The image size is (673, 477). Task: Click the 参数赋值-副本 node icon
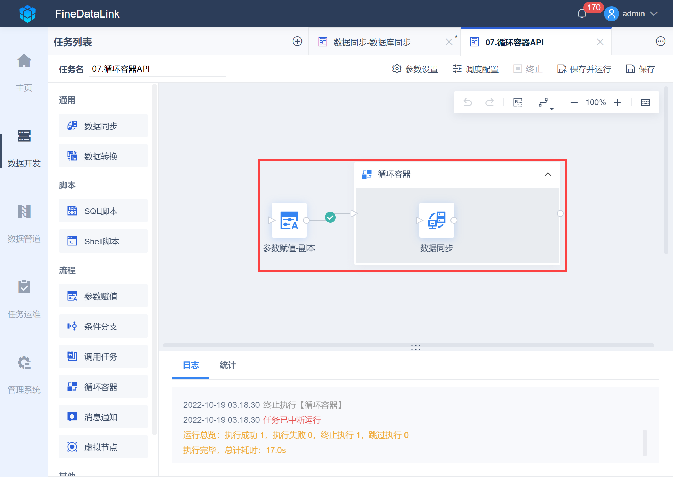[x=289, y=220]
